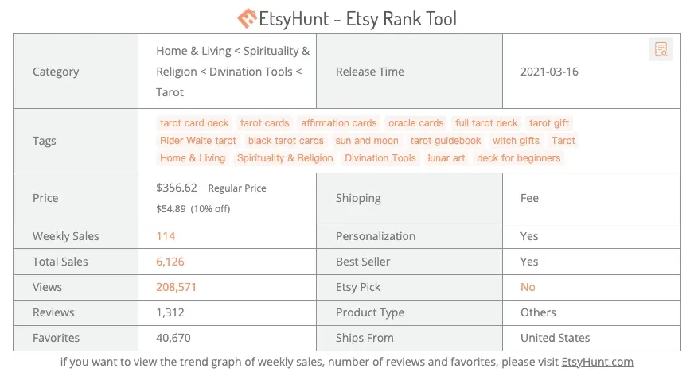Click the EtsyHunt logo icon
The width and height of the screenshot is (694, 380).
(x=247, y=18)
